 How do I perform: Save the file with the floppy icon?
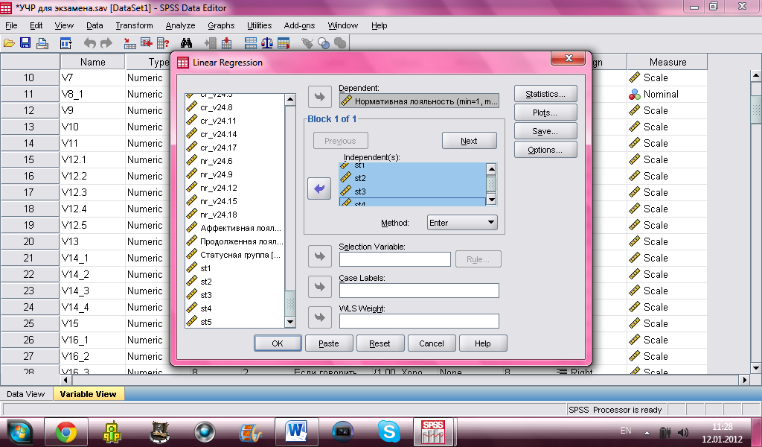(x=25, y=43)
